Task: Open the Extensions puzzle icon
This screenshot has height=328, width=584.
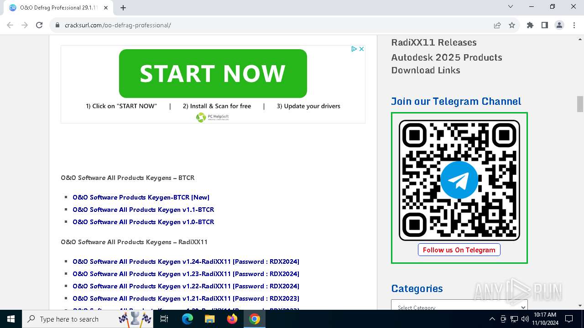Action: point(530,25)
